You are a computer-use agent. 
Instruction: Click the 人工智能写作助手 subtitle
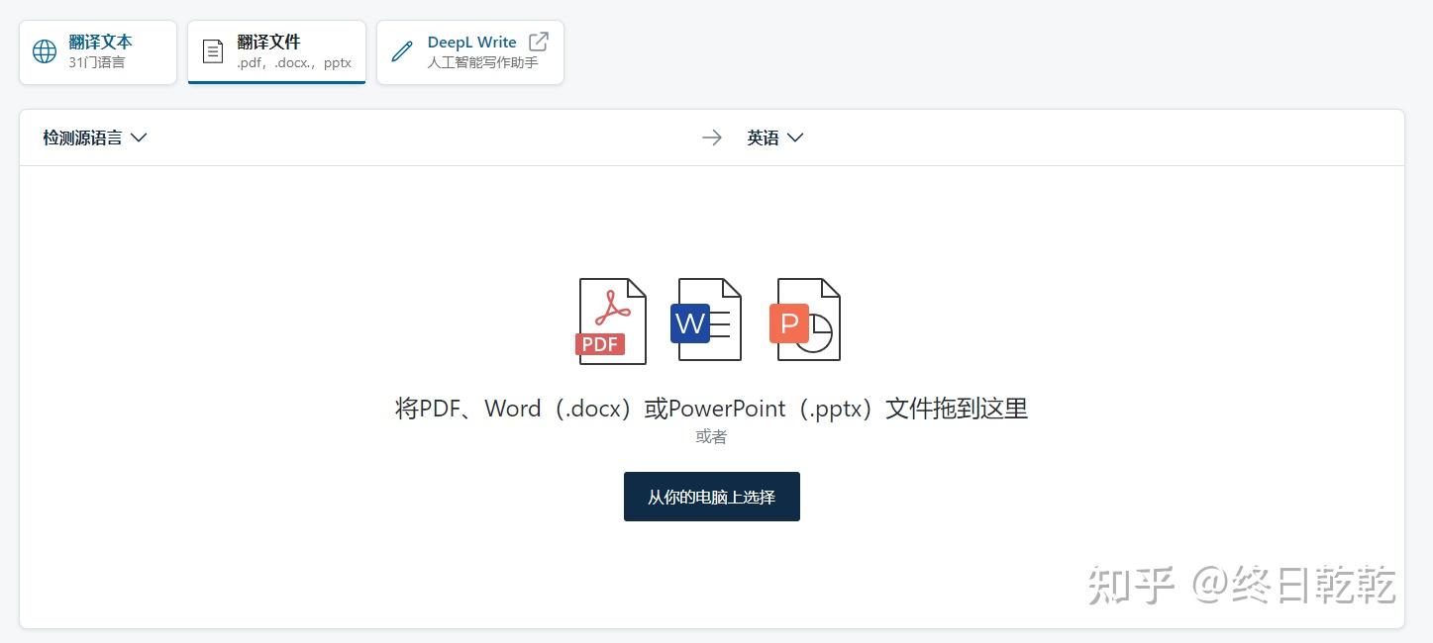click(483, 62)
